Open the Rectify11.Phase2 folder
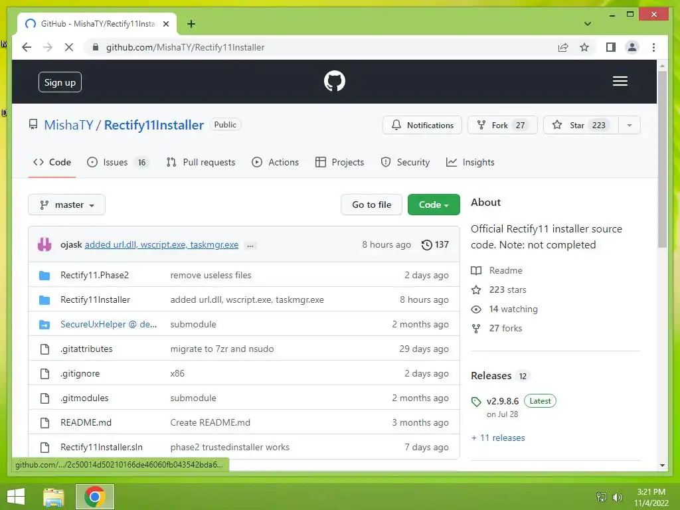The height and width of the screenshot is (510, 680). (x=94, y=276)
